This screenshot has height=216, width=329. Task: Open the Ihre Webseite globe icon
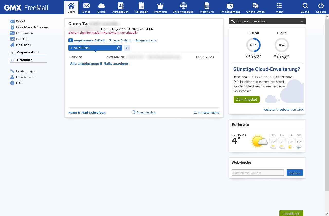point(183,8)
